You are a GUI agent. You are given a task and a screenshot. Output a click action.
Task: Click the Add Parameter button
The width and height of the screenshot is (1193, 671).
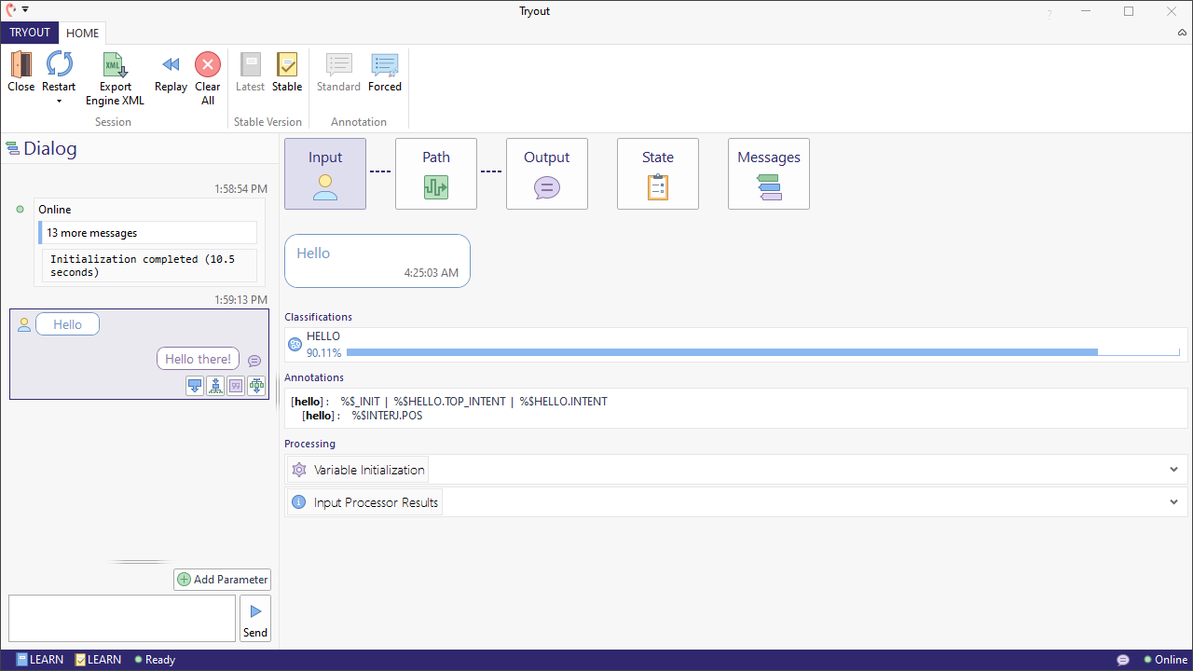[223, 580]
